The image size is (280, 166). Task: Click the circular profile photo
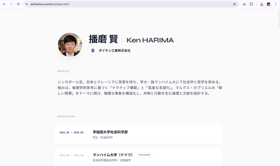point(70,45)
